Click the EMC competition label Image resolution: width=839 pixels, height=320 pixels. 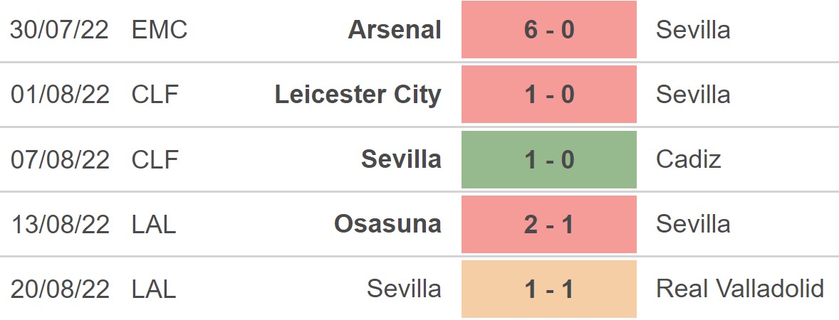[x=160, y=30]
